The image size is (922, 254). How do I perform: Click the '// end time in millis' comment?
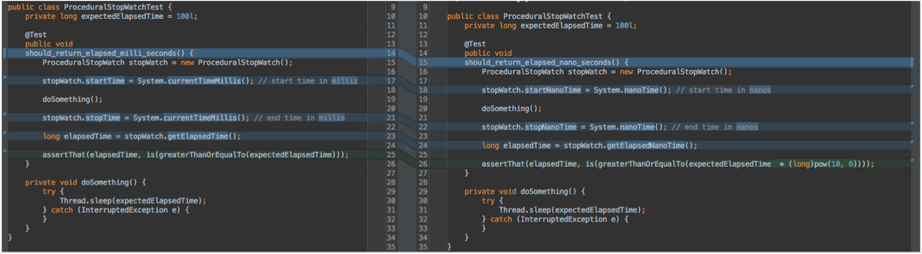300,118
